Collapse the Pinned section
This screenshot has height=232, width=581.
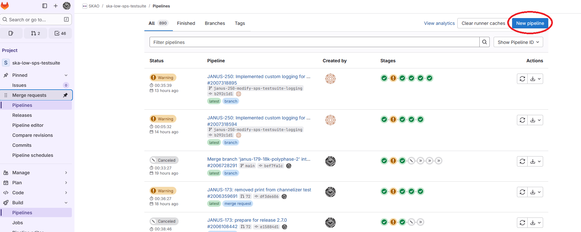[66, 75]
